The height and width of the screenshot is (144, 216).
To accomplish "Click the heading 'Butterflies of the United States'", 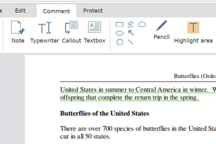I will coord(105,113).
